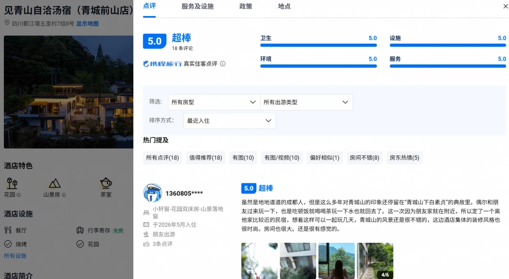Image resolution: width=509 pixels, height=279 pixels.
Task: Open the 所有出游类型 trip type dropdown
Action: [306, 102]
